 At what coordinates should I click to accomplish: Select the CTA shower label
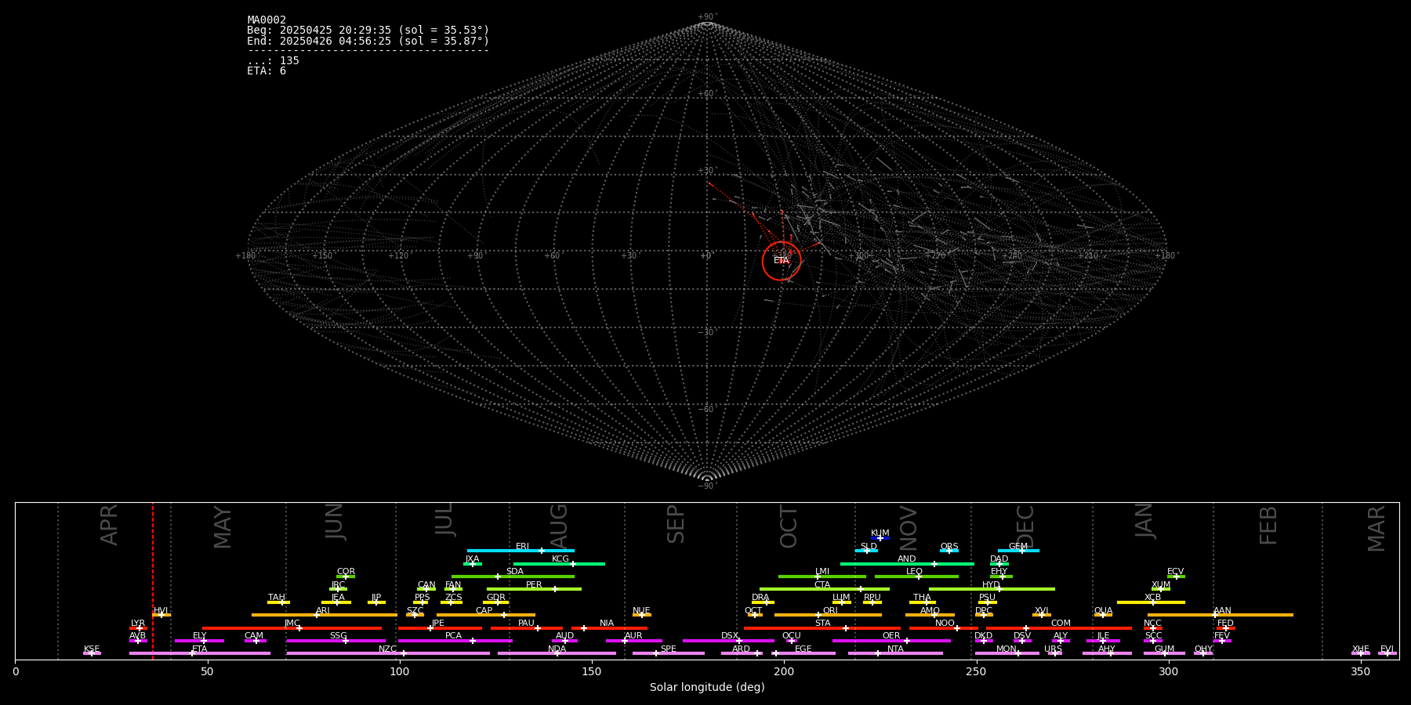point(822,585)
